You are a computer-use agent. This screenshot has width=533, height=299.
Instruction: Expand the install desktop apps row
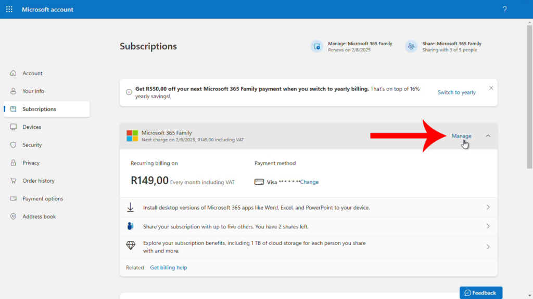(488, 207)
